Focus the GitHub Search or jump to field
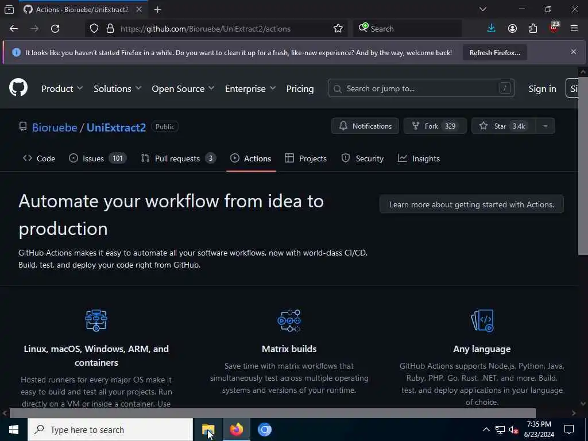This screenshot has height=441, width=588. tap(421, 88)
